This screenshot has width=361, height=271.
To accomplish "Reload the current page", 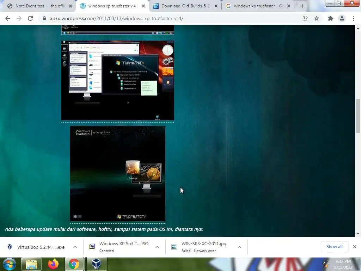I will click(30, 18).
